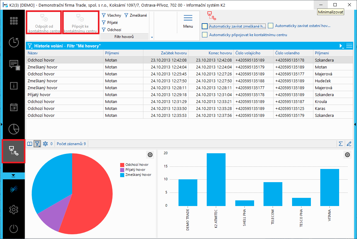Image resolution: width=357 pixels, height=239 pixels.
Task: Open filter dropdown in status bar
Action: point(38,144)
